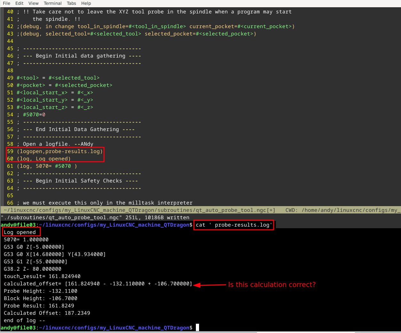
Task: Open the Help menu
Action: coord(86,3)
